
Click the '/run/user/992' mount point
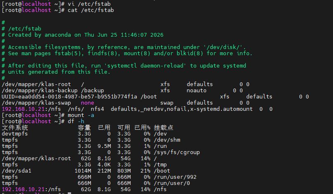[x=175, y=177]
